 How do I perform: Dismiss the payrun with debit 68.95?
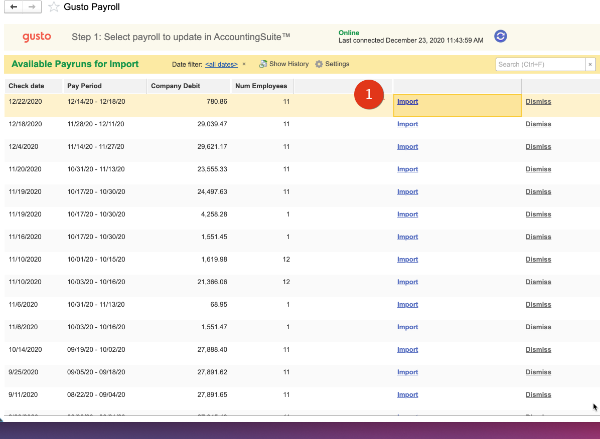[538, 305]
